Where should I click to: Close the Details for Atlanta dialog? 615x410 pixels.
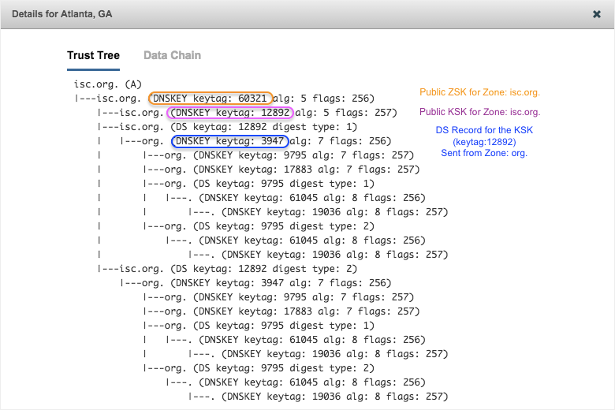597,14
